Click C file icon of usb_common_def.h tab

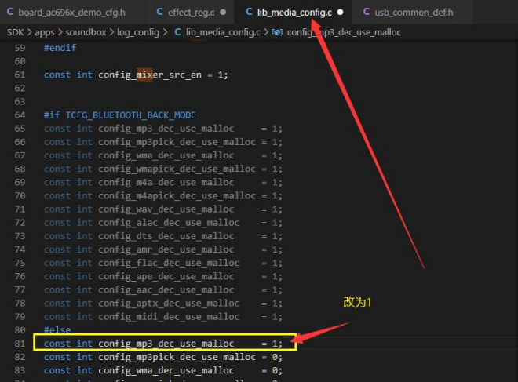[366, 12]
